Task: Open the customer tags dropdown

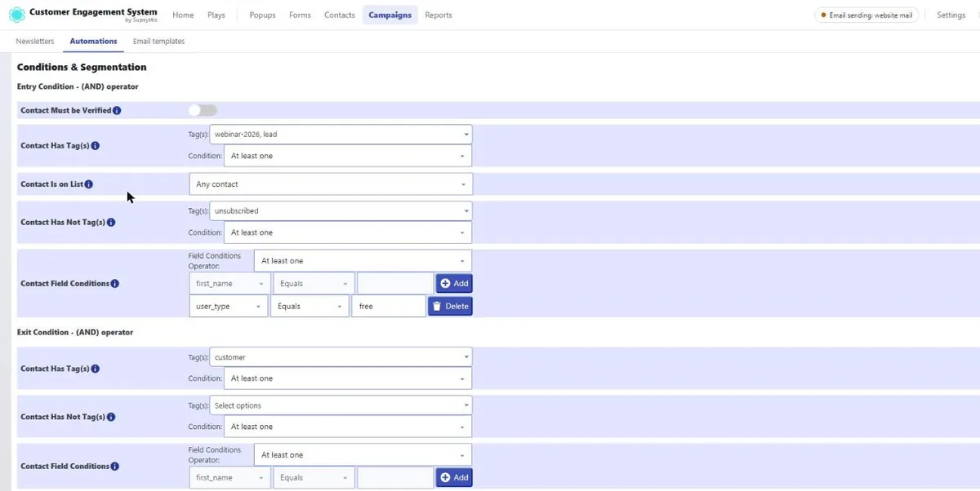Action: [341, 357]
